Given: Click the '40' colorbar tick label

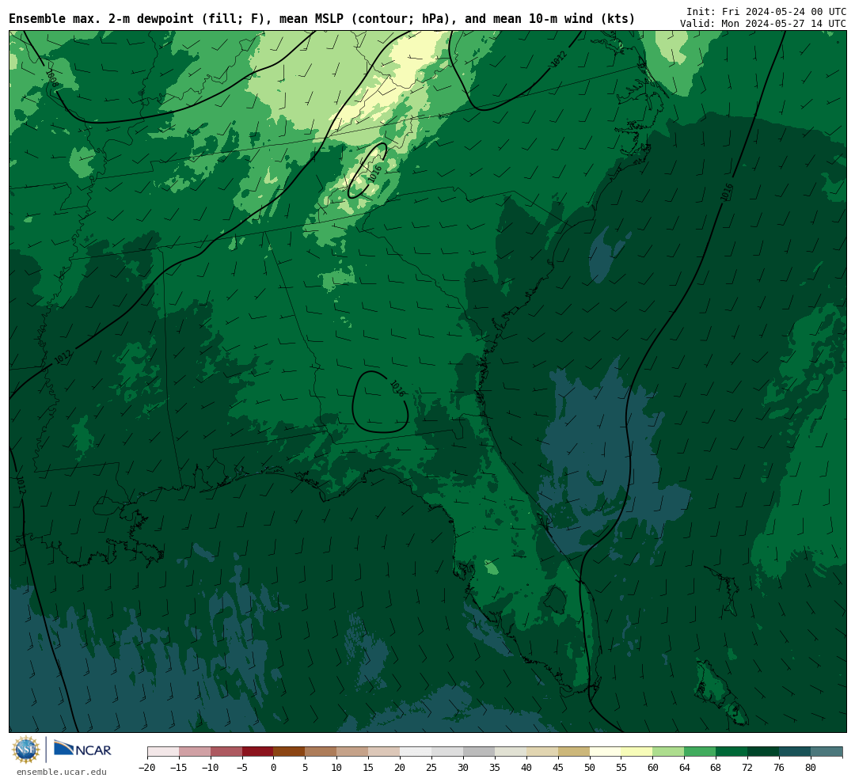Looking at the screenshot, I should click(526, 768).
